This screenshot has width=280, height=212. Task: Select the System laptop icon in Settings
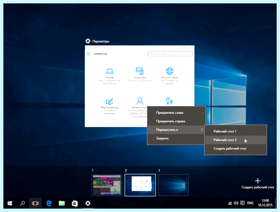click(x=110, y=71)
